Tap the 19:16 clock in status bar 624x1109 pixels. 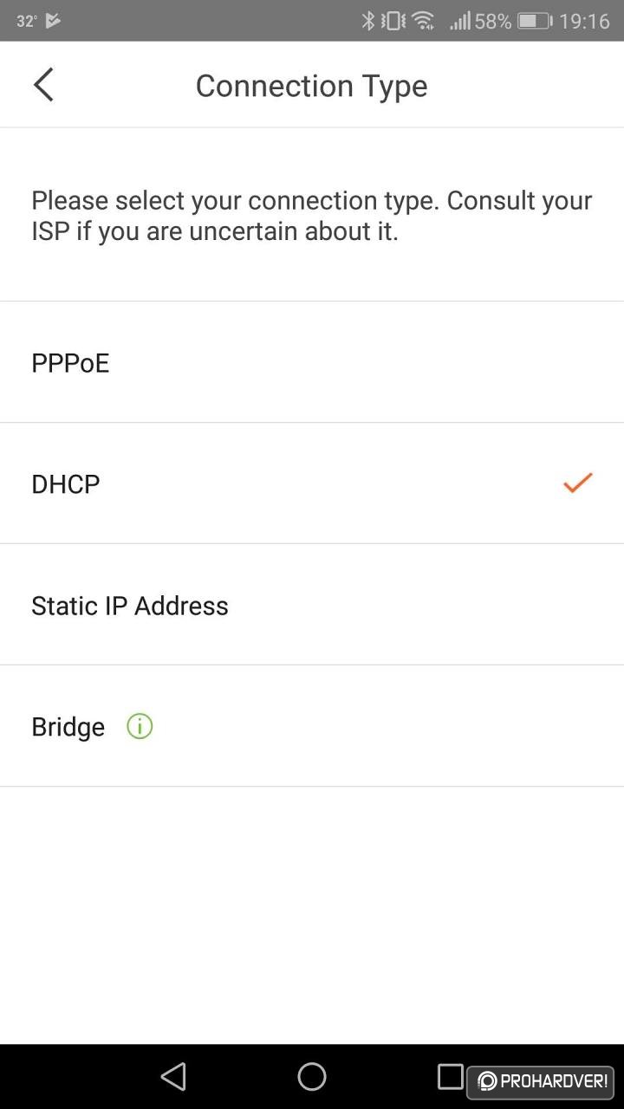tap(584, 21)
